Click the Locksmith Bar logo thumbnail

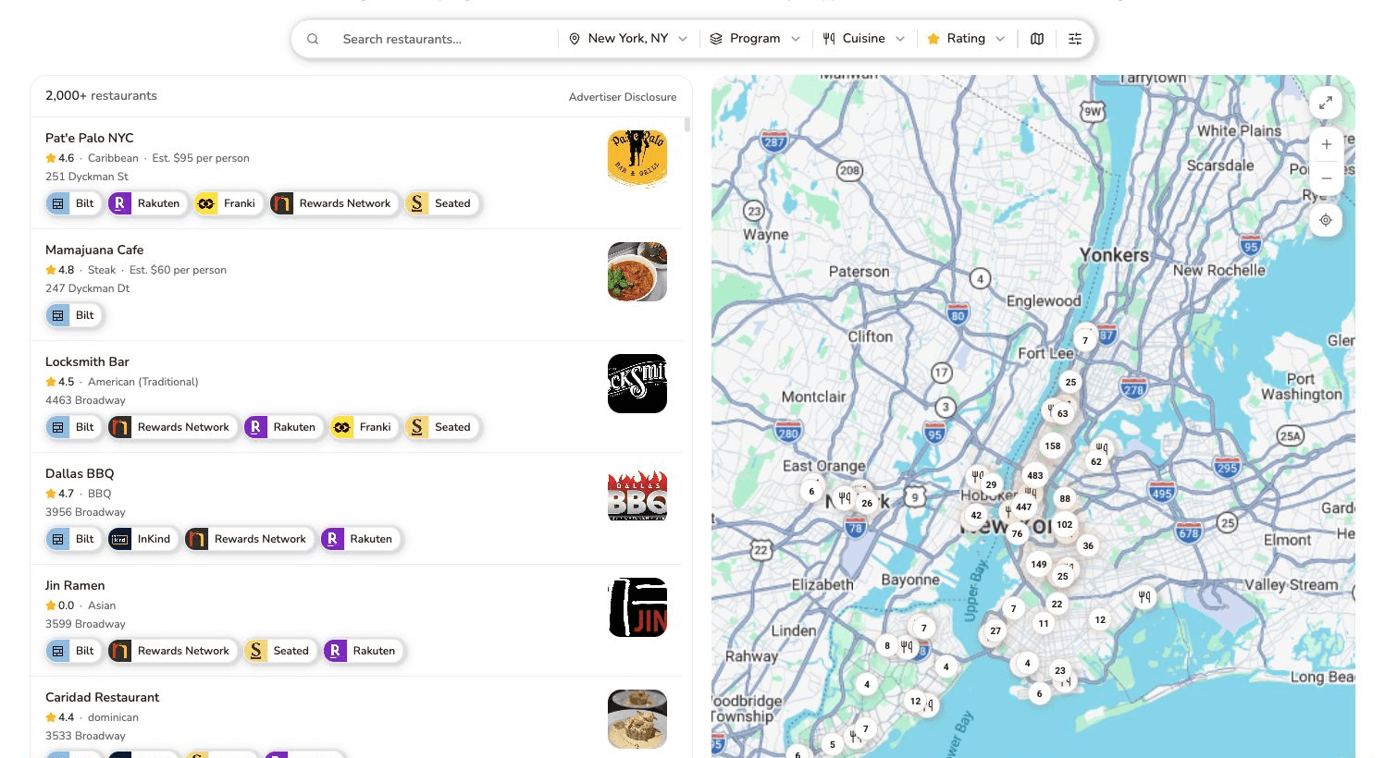(637, 384)
